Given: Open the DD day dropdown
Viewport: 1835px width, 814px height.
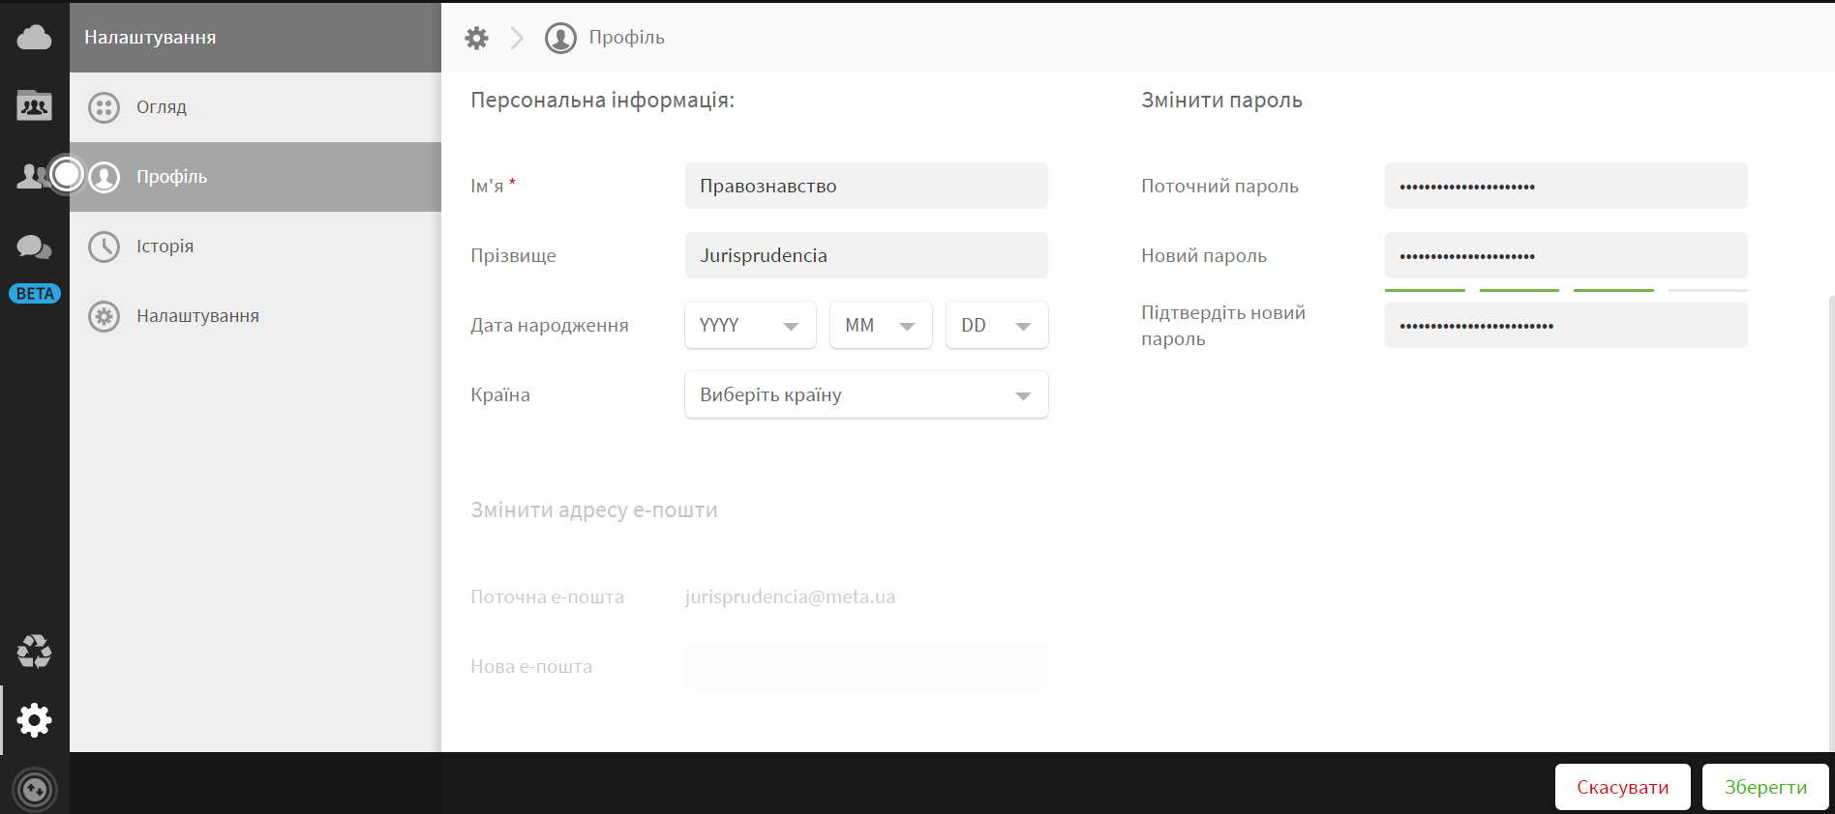Looking at the screenshot, I should [997, 325].
